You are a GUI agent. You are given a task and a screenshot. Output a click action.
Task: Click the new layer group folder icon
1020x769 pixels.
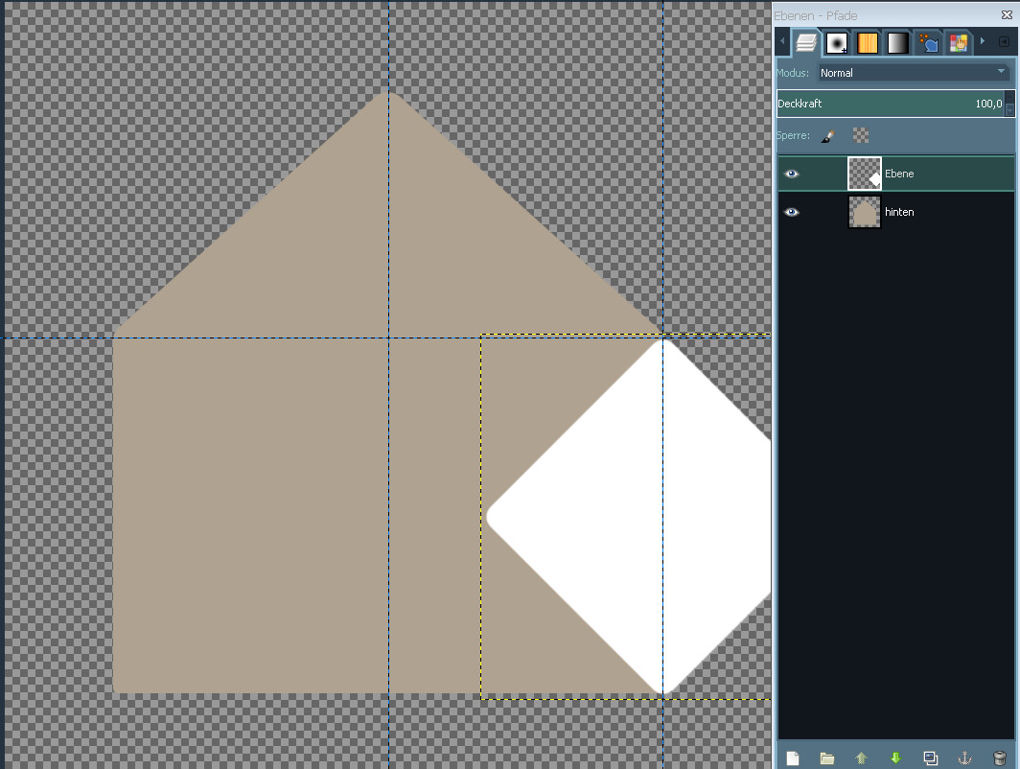[x=827, y=758]
